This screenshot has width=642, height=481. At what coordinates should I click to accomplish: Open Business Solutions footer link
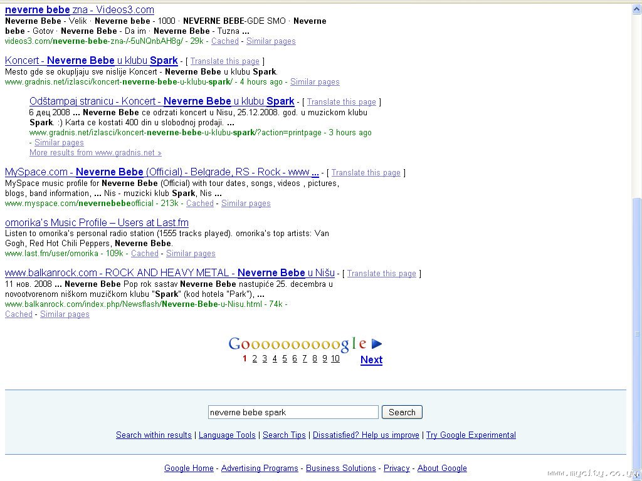tap(340, 468)
